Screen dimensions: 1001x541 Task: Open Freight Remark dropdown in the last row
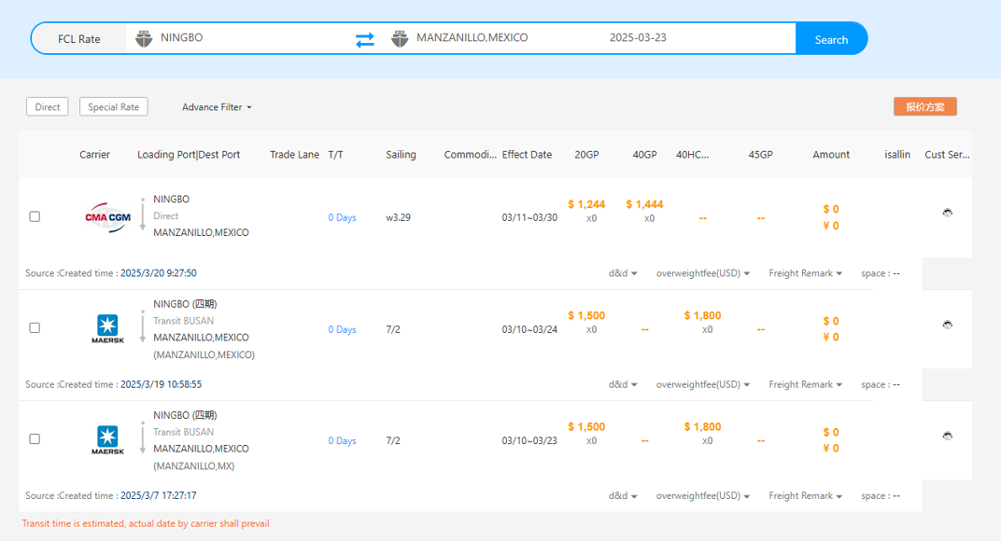coord(805,496)
